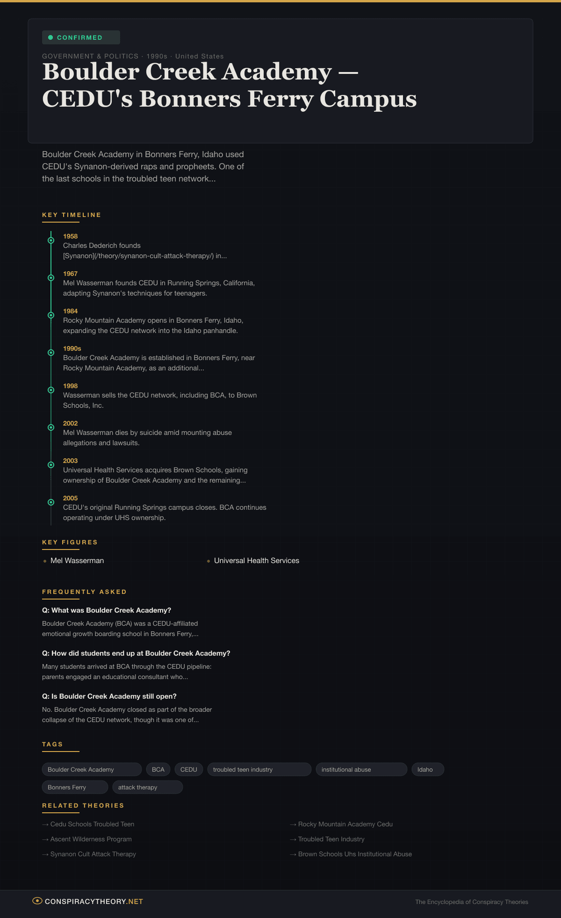Click the Ascent Wilderness Program link
The height and width of the screenshot is (918, 561).
pyautogui.click(x=91, y=839)
